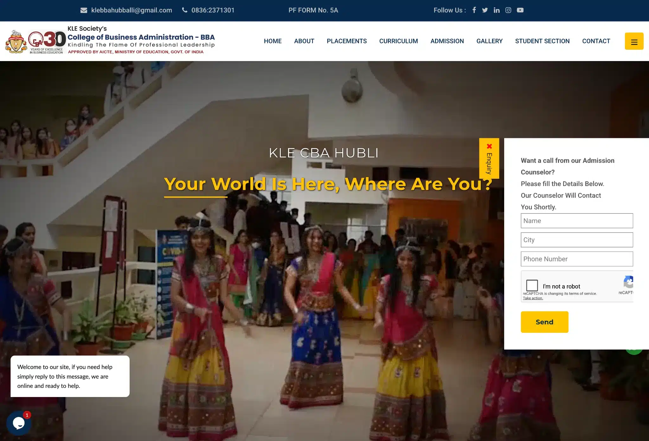Open the Facebook social icon
The height and width of the screenshot is (441, 649).
(x=474, y=10)
